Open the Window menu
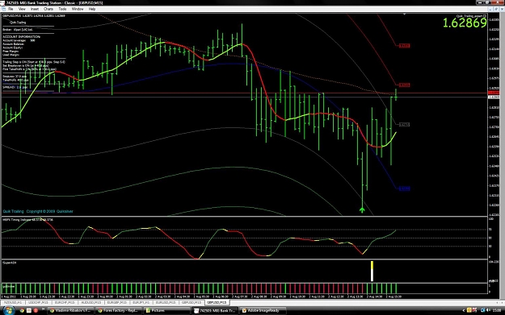Viewport: 505px width, 315px height. [x=78, y=9]
